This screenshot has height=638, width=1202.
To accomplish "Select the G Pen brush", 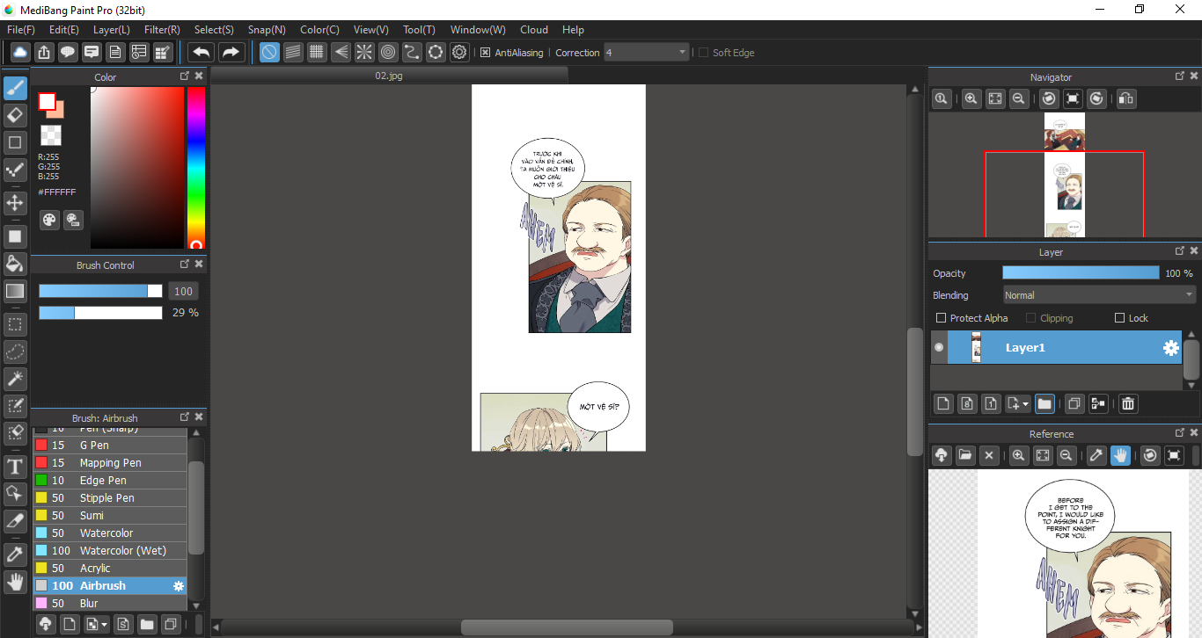I will [110, 446].
